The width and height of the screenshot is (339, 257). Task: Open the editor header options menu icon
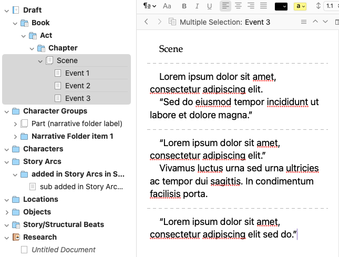(x=303, y=22)
